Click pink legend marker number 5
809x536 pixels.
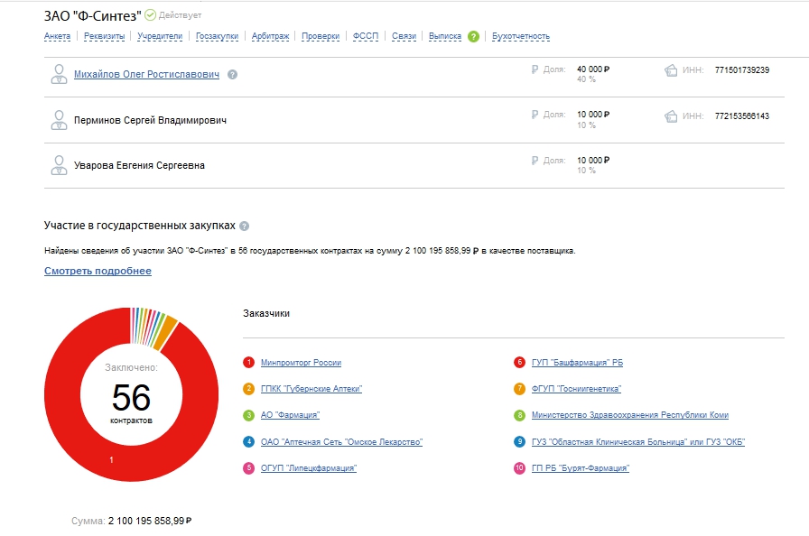click(x=248, y=468)
